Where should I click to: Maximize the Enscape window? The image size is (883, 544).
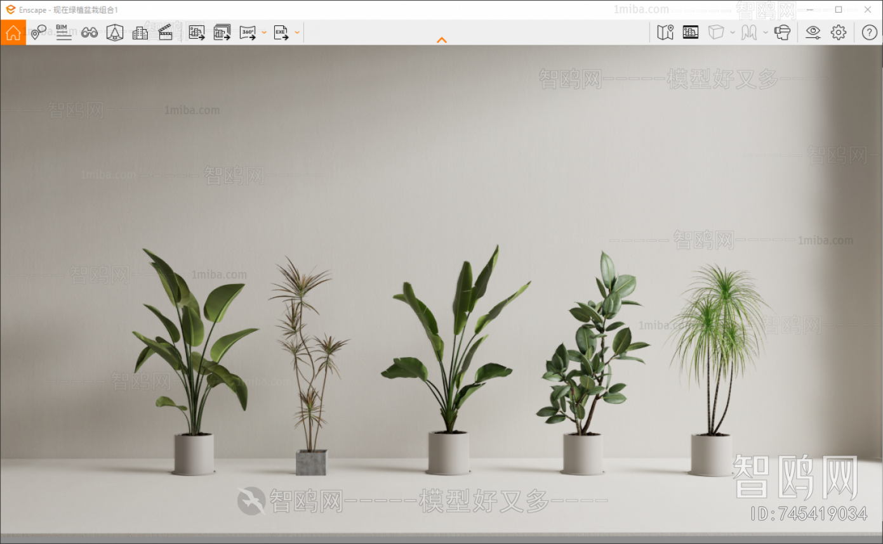point(839,10)
